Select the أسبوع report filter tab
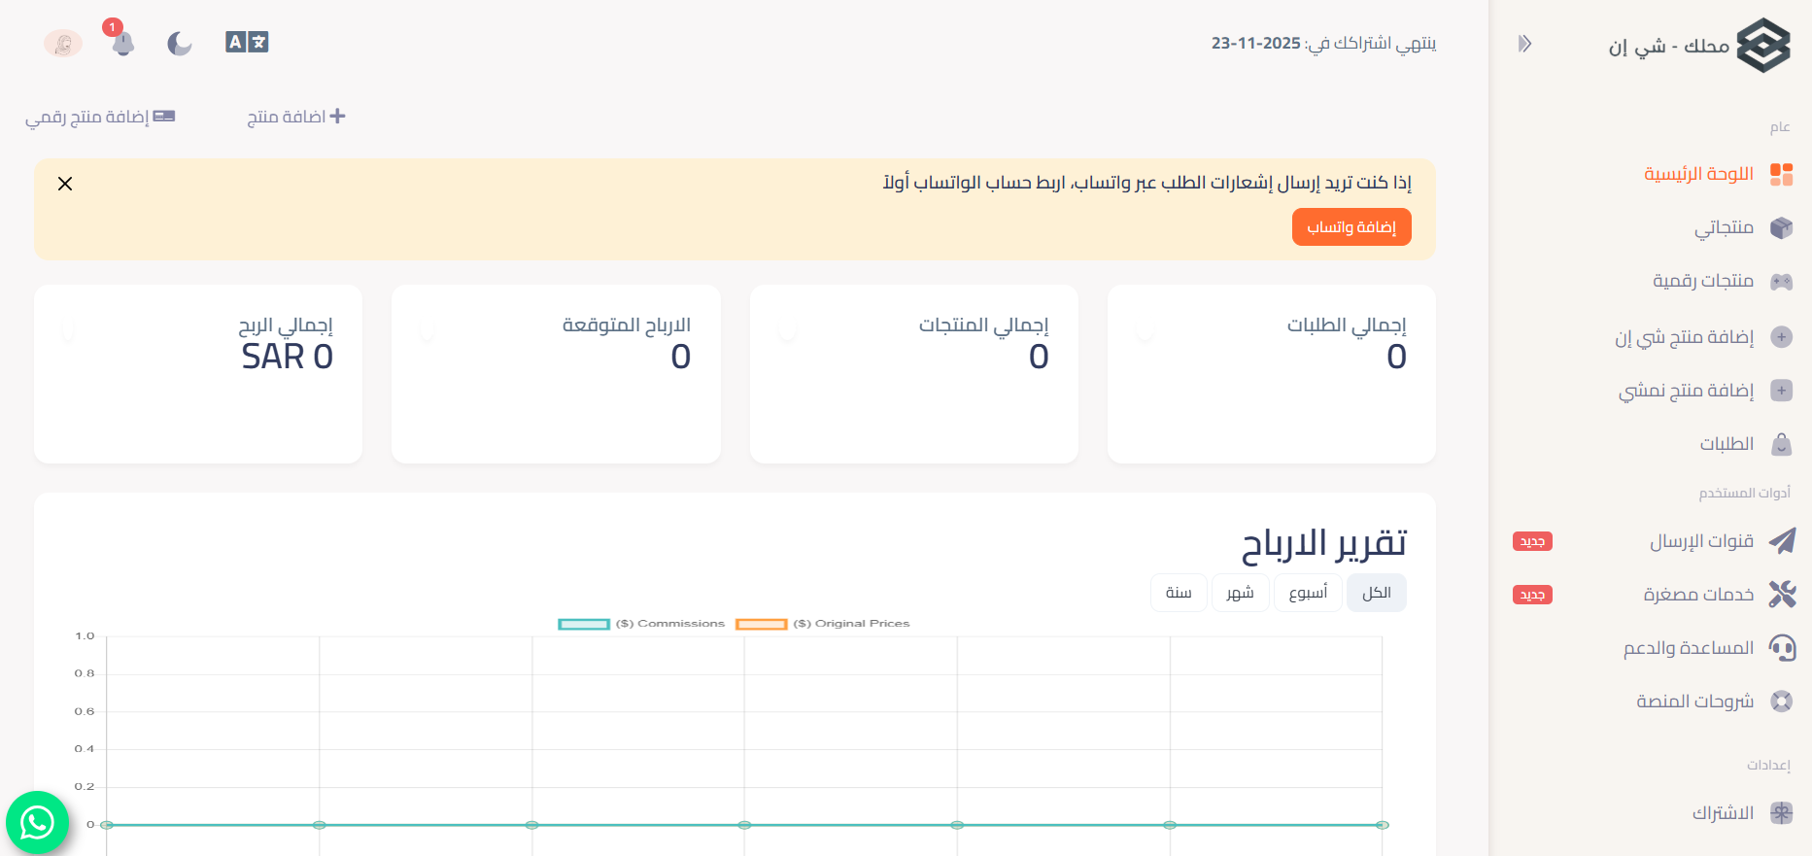This screenshot has height=856, width=1812. (1308, 593)
